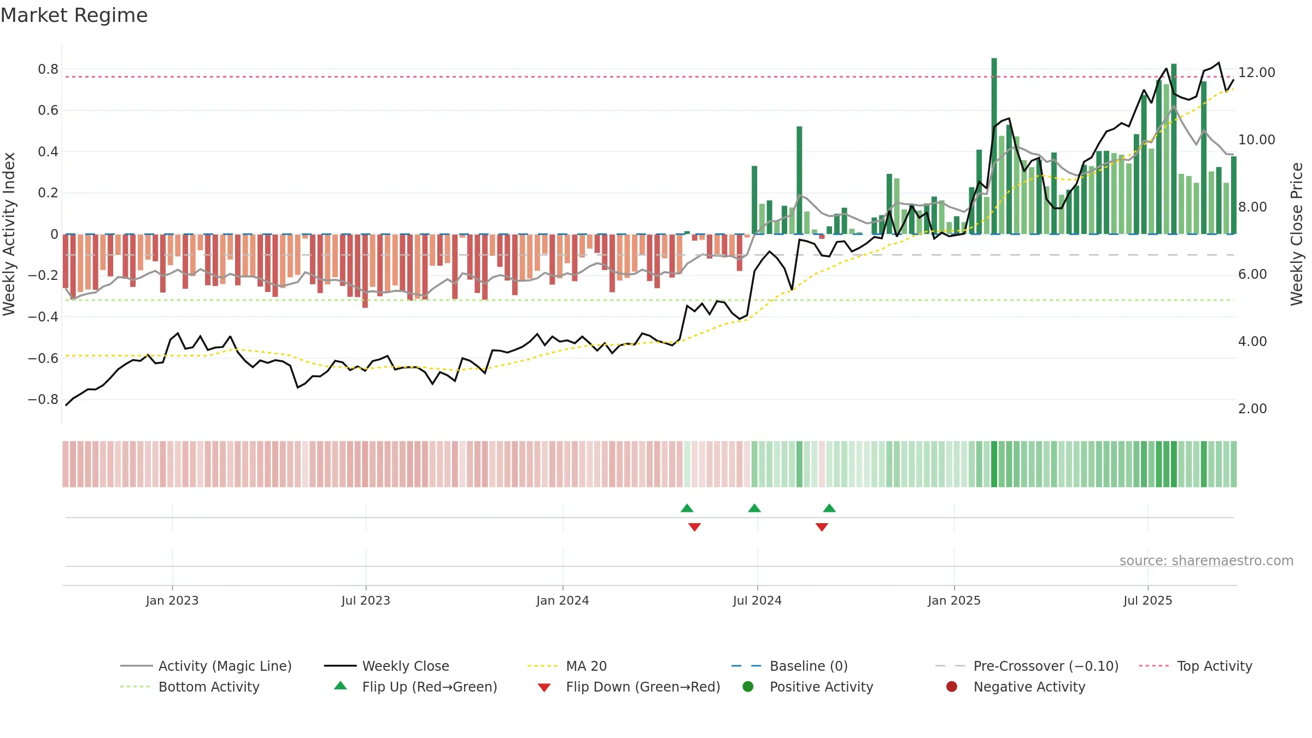Viewport: 1312px width, 738px height.
Task: Click the Flip Down red triangle legend icon
Action: click(544, 688)
